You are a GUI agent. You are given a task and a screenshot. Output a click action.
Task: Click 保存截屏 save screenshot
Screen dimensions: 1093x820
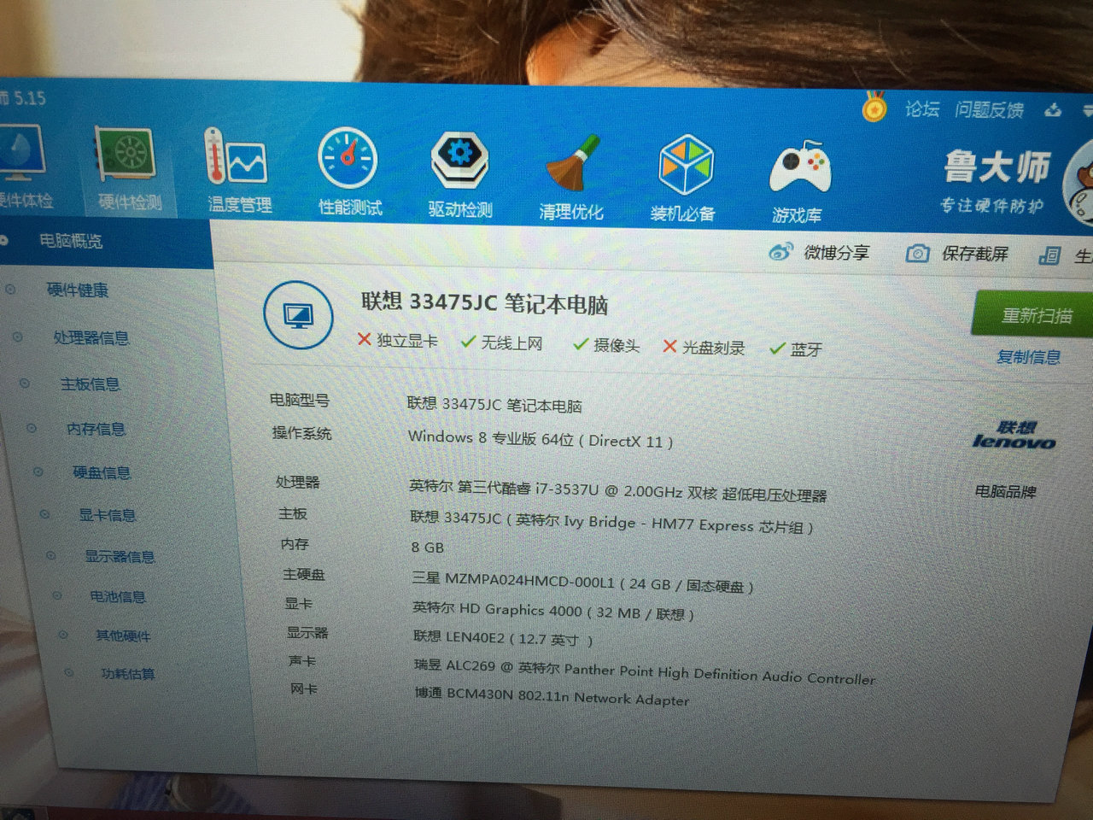[x=974, y=254]
